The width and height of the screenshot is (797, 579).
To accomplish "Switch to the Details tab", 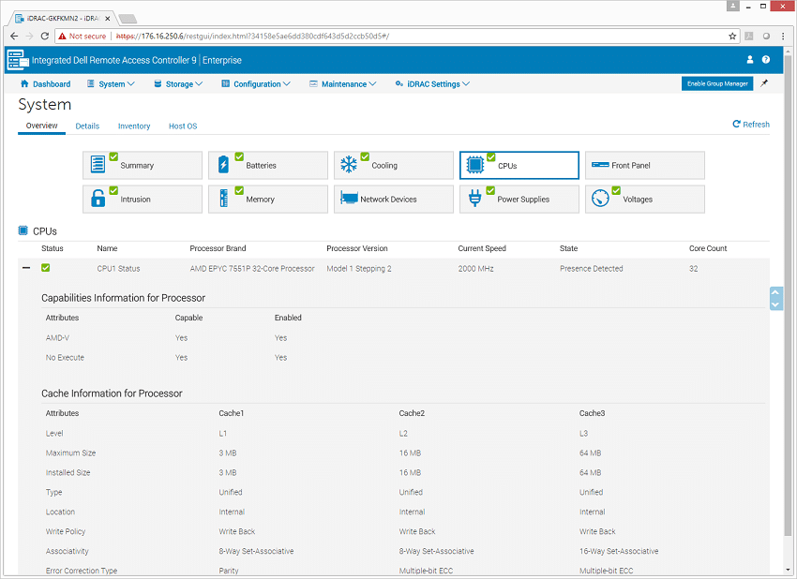I will tap(87, 126).
